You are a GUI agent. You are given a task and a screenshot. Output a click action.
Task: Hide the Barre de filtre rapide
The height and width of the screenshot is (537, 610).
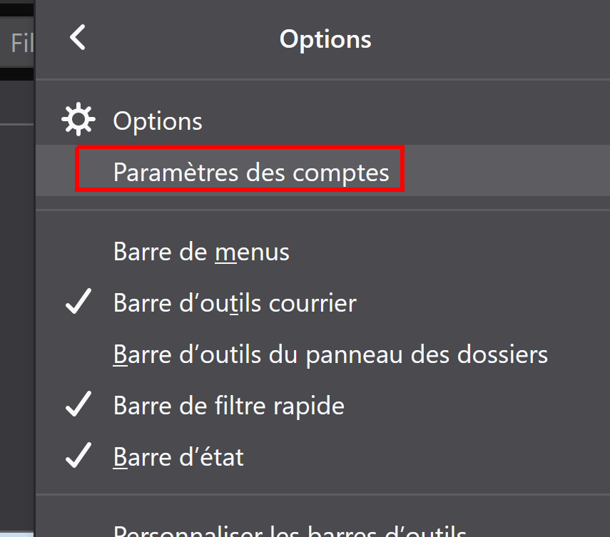coord(228,406)
